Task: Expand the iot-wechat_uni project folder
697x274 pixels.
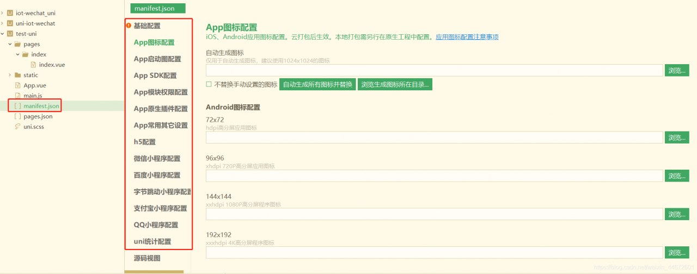Action: [x=2, y=13]
